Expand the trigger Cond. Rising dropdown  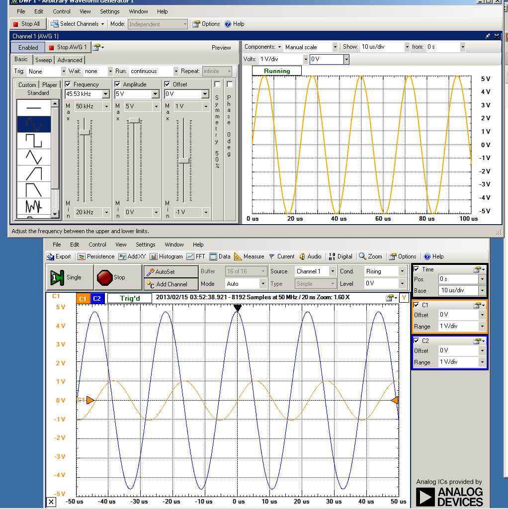(x=402, y=271)
